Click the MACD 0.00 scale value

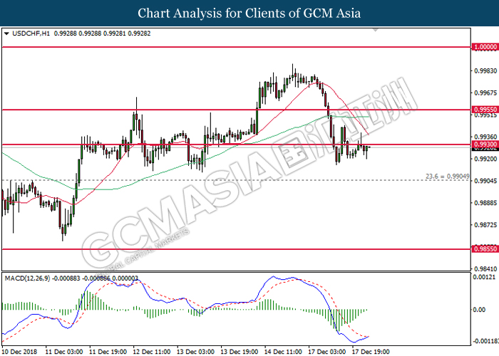pyautogui.click(x=479, y=309)
